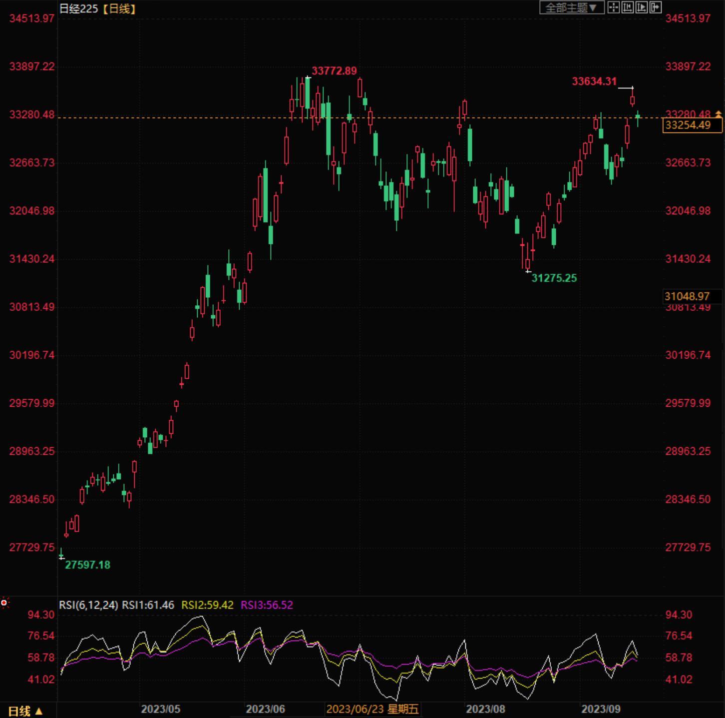Click the chart zoom-in axis icon
Viewport: 725px width, 718px height.
(x=628, y=7)
